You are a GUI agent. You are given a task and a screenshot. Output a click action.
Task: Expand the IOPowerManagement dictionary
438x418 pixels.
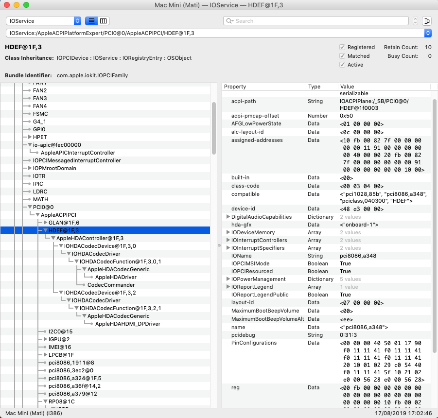228,279
